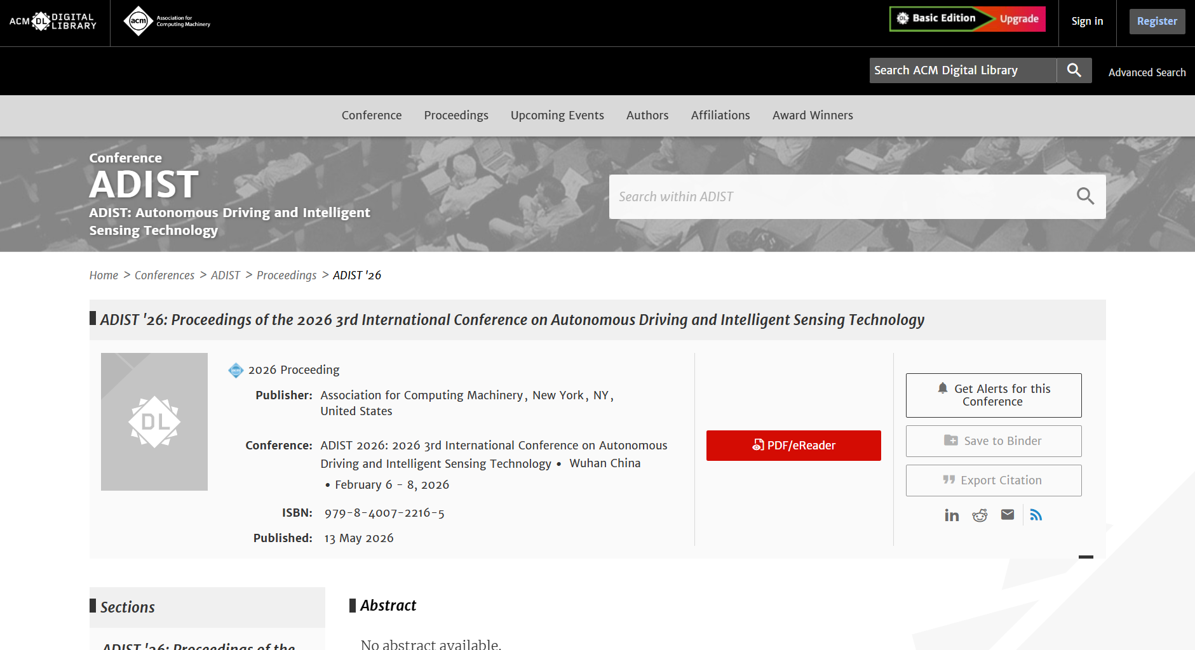Click the Save to Binder button
Viewport: 1195px width, 650px height.
994,441
